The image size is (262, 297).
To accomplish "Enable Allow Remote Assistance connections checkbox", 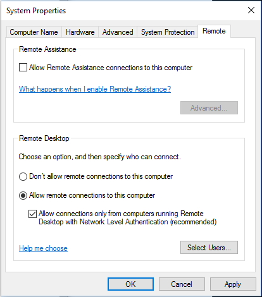I will click(23, 68).
